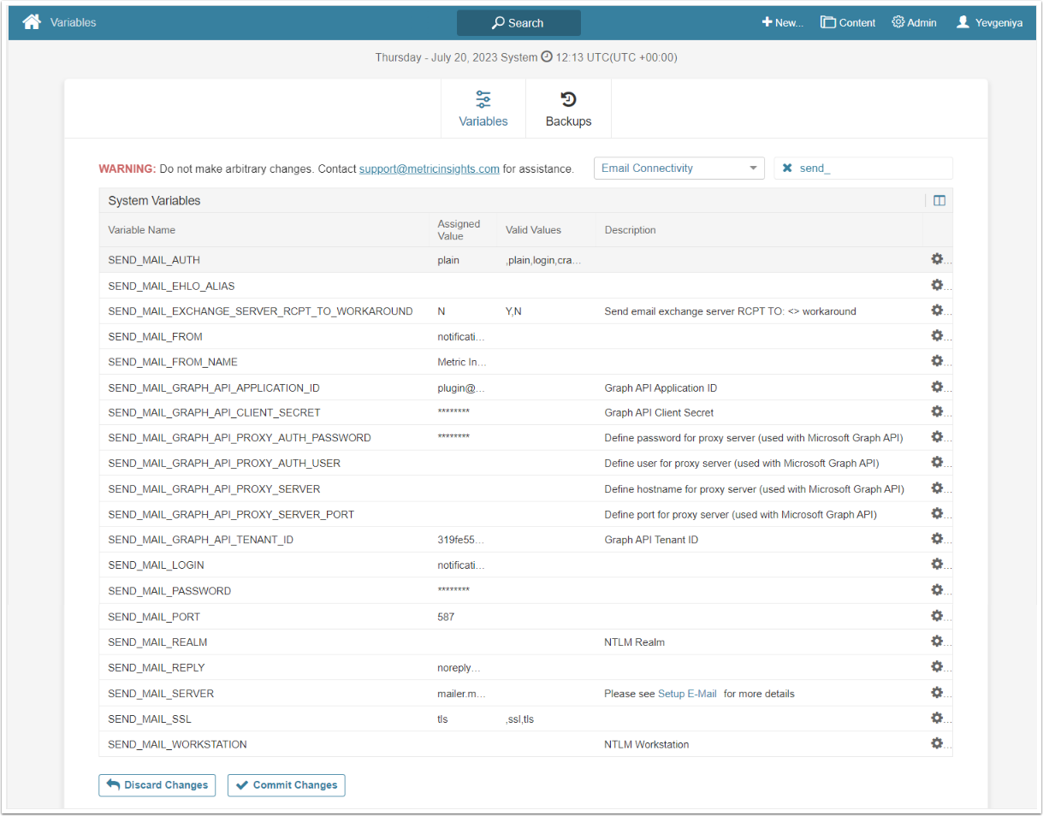The image size is (1043, 816).
Task: Click the Commit Changes button
Action: point(286,785)
